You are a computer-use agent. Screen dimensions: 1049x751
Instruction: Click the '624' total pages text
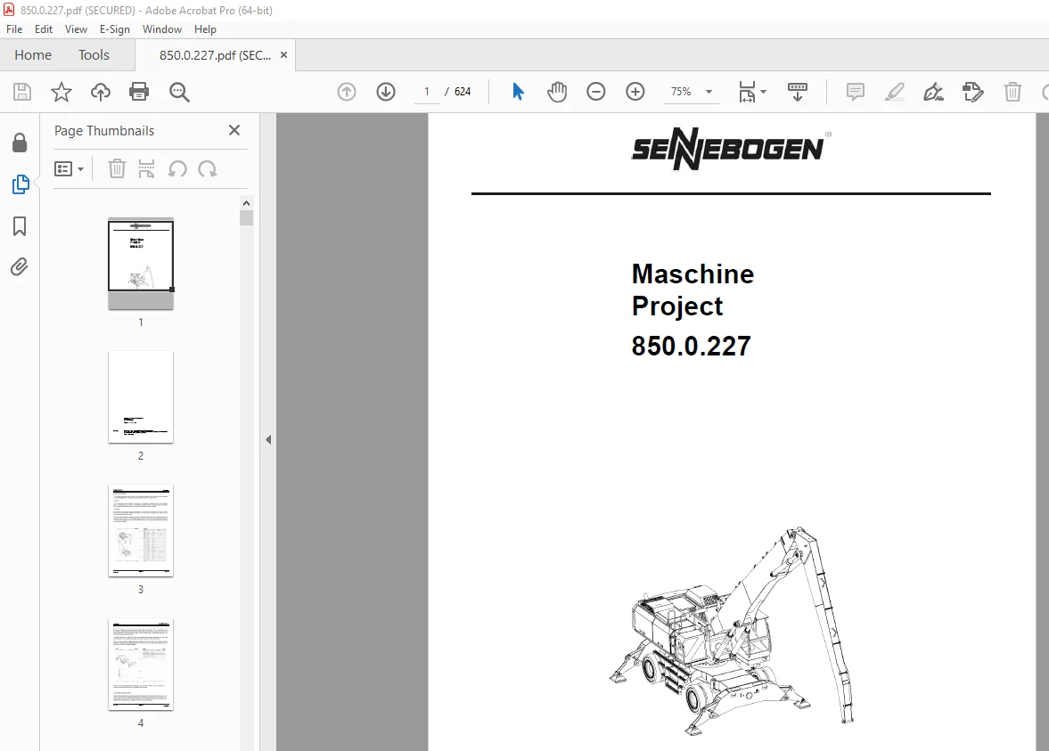click(x=463, y=92)
